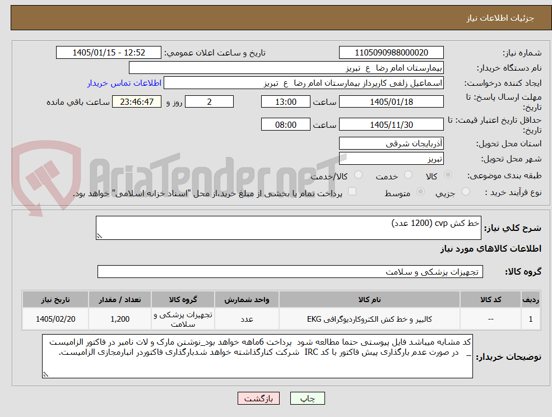552x417 pixels.
Task: Select the جزیی purchase type radio
Action: click(466, 192)
